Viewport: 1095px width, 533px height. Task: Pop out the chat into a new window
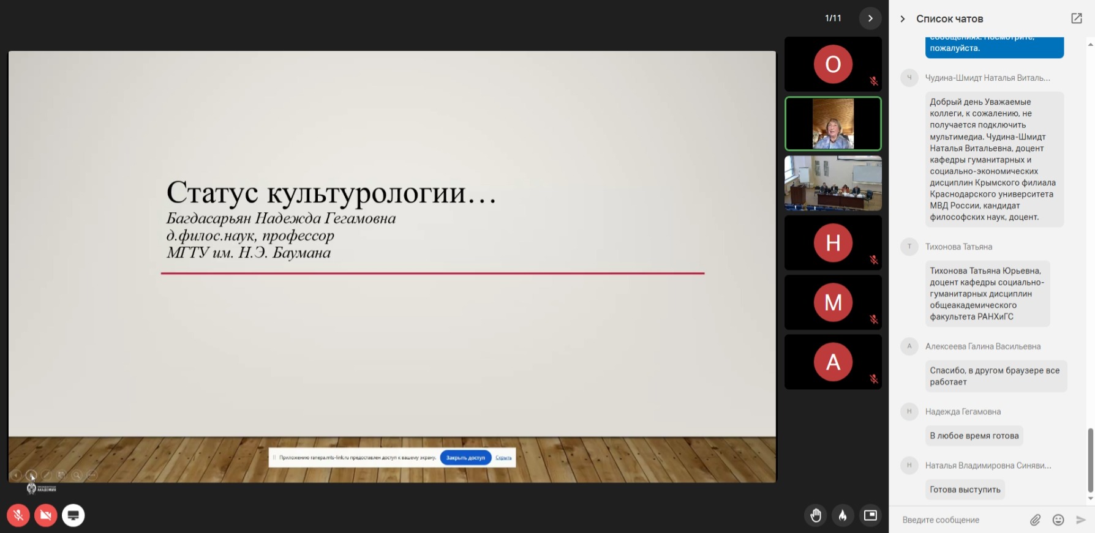(1076, 18)
